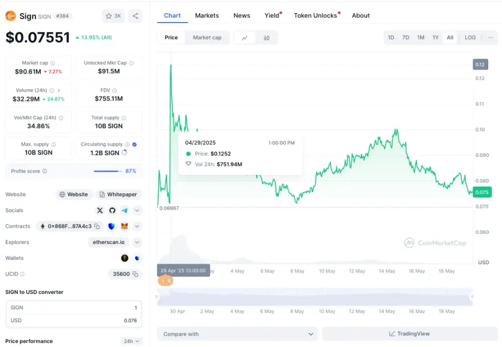Image resolution: width=502 pixels, height=347 pixels.
Task: Expand the Contracts dropdown chevron
Action: pyautogui.click(x=137, y=226)
